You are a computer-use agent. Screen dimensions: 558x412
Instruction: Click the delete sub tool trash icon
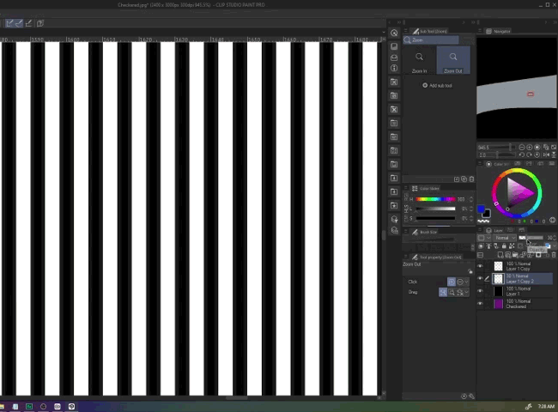click(x=471, y=179)
